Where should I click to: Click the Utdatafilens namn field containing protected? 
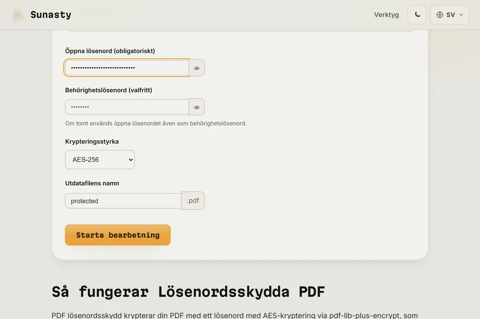[123, 201]
